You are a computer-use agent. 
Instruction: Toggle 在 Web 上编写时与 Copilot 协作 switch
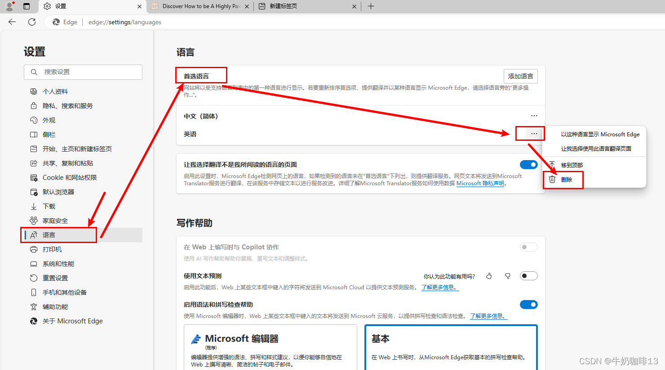click(x=529, y=247)
